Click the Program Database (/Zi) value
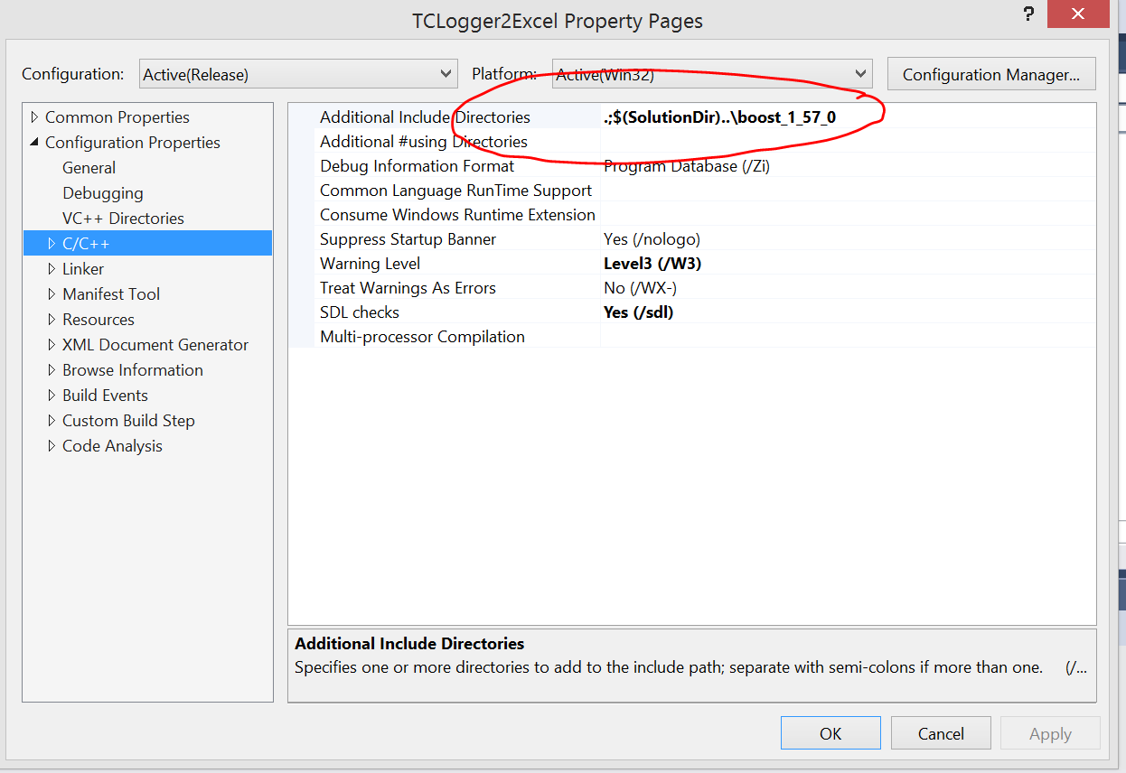 [x=687, y=166]
